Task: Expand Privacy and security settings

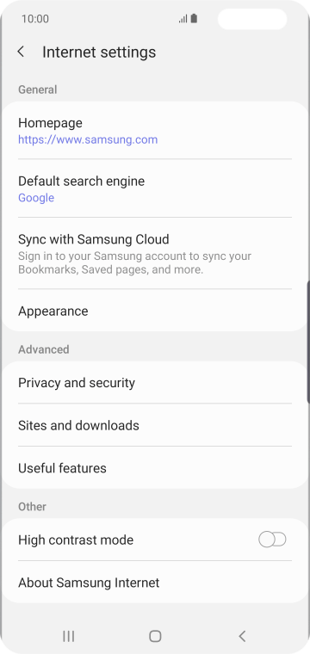Action: 155,382
